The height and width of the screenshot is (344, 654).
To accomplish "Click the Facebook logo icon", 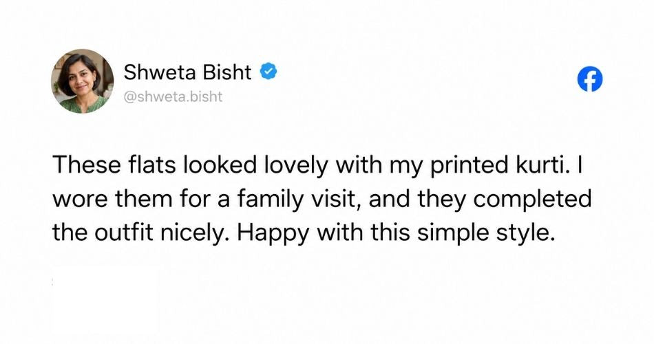I will coord(590,79).
